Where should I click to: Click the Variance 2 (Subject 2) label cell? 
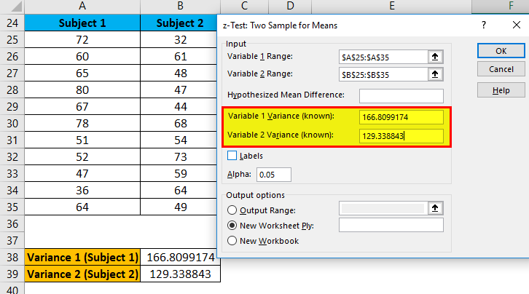pyautogui.click(x=82, y=274)
